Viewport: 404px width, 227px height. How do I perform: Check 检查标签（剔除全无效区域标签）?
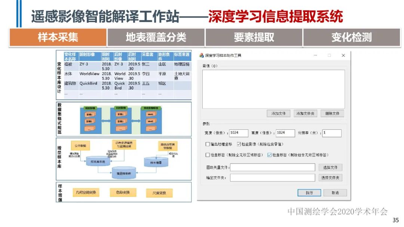pos(207,155)
